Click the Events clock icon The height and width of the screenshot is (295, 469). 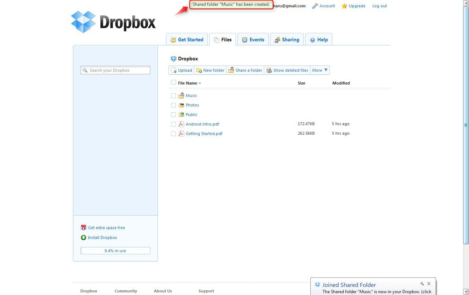[245, 40]
